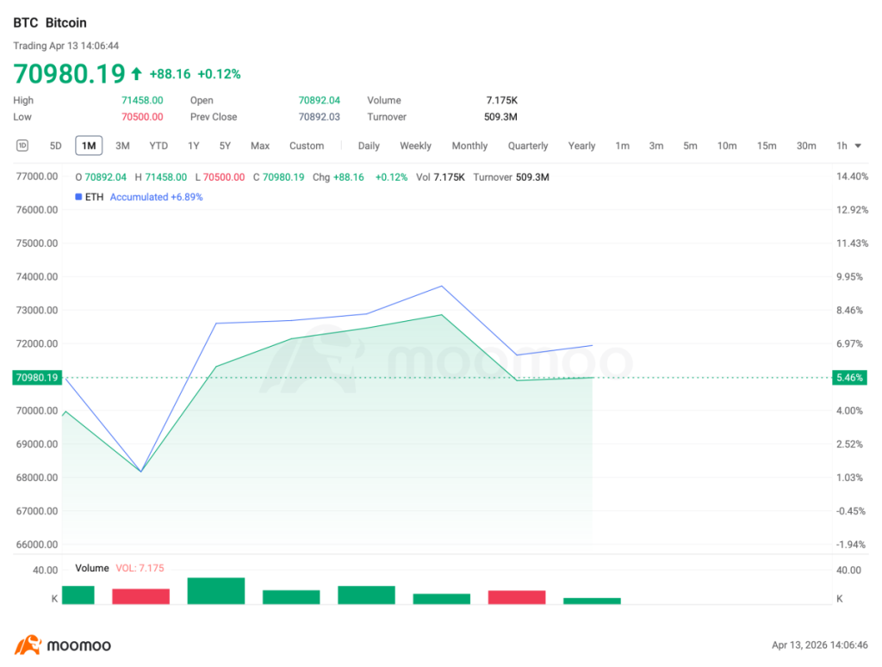This screenshot has width=882, height=667.
Task: Select the 15m intraday interval
Action: tap(766, 145)
